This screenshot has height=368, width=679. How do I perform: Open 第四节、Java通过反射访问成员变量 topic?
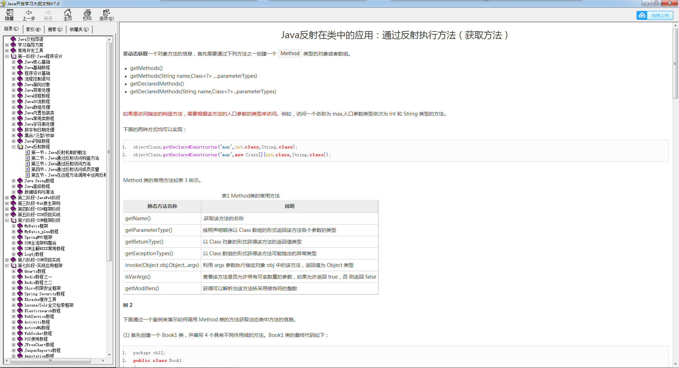coord(65,169)
